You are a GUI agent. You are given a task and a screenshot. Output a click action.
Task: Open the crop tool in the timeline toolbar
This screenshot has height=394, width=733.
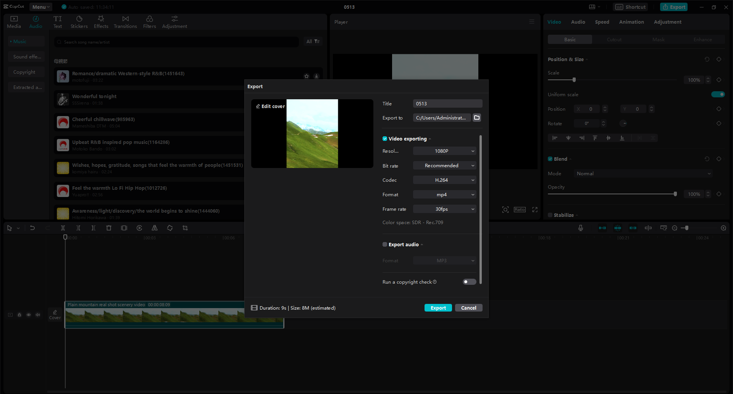point(185,228)
